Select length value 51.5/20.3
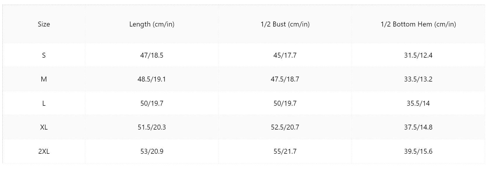497x175 pixels. tap(152, 127)
